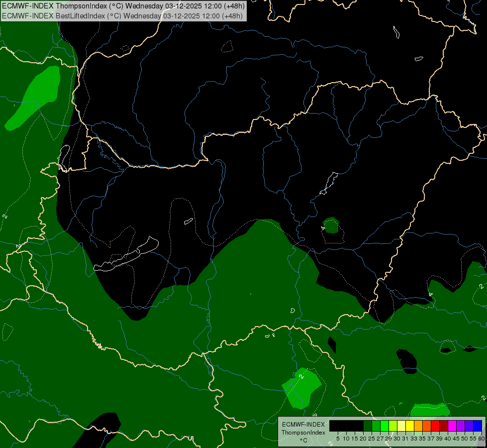Click the legend value label 30
Image resolution: width=487 pixels, height=448 pixels.
point(397,439)
